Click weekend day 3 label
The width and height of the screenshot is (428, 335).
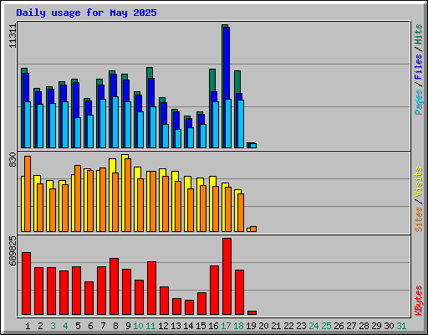click(x=53, y=326)
